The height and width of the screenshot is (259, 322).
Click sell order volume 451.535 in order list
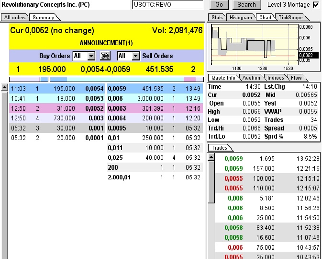pyautogui.click(x=153, y=89)
